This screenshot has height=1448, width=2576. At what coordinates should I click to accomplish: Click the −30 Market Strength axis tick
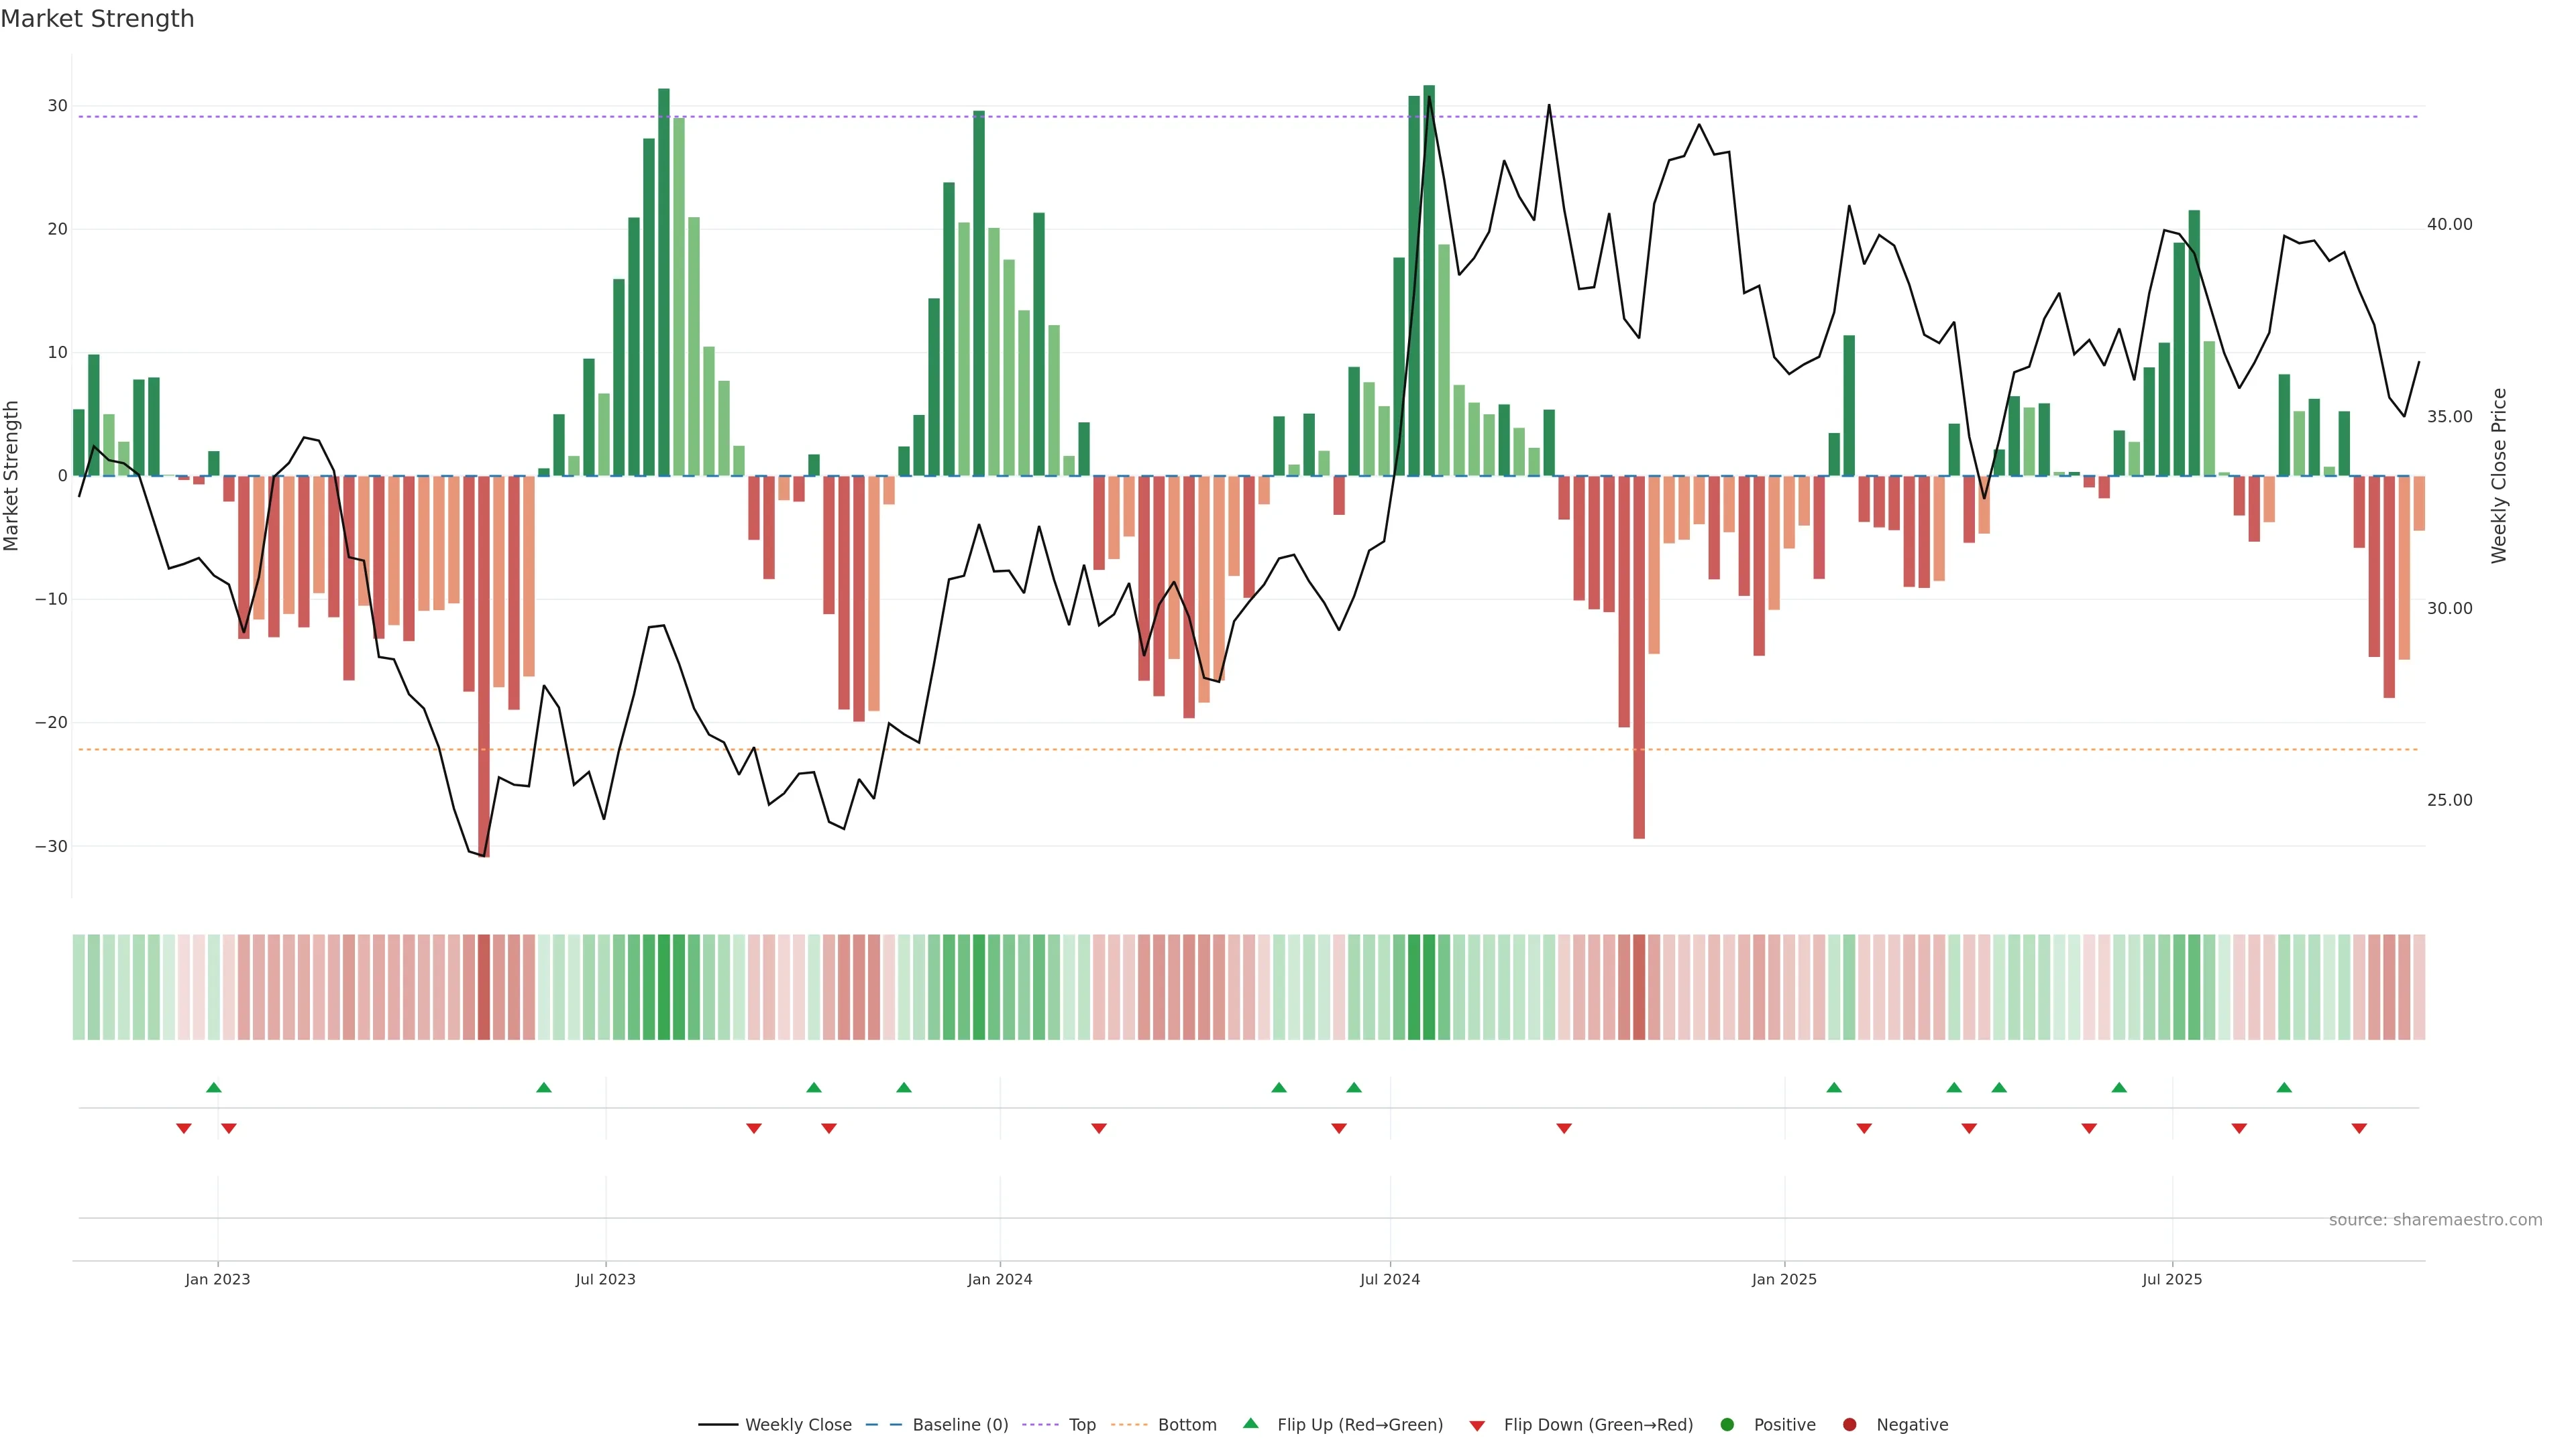point(51,847)
